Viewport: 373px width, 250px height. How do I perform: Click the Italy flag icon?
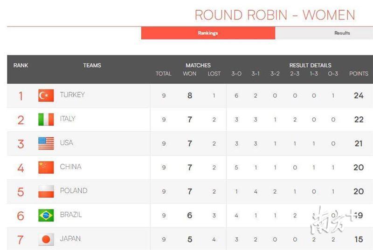point(46,120)
